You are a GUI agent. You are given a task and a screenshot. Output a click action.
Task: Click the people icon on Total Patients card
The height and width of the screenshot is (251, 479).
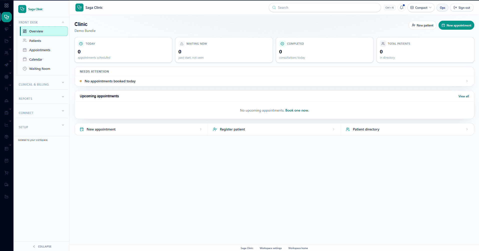point(383,44)
